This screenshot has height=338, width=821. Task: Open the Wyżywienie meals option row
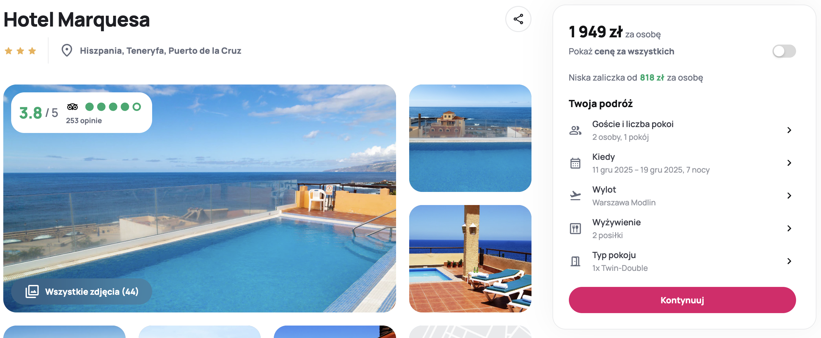pos(682,229)
